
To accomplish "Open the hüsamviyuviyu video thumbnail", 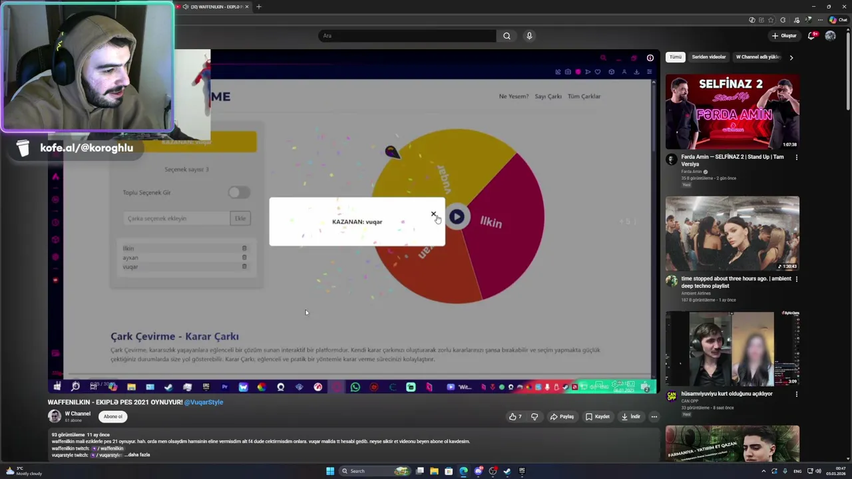I will [732, 349].
